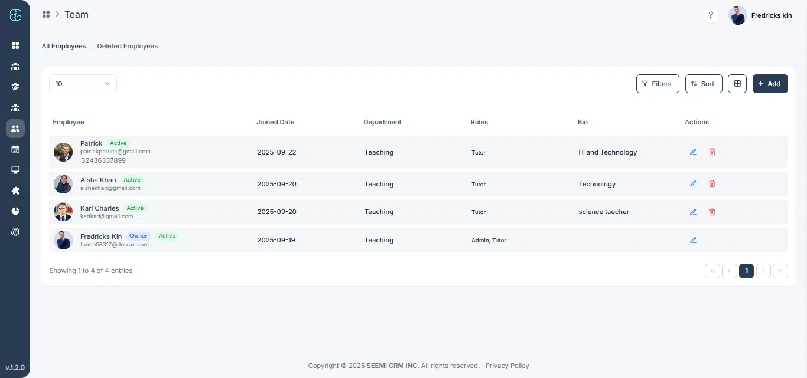This screenshot has height=378, width=807.
Task: Switch to Deleted Employees tab
Action: tap(128, 46)
